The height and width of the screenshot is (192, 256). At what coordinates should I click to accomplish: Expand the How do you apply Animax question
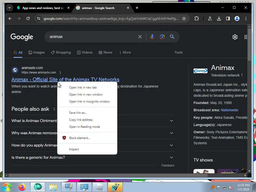tap(171, 145)
